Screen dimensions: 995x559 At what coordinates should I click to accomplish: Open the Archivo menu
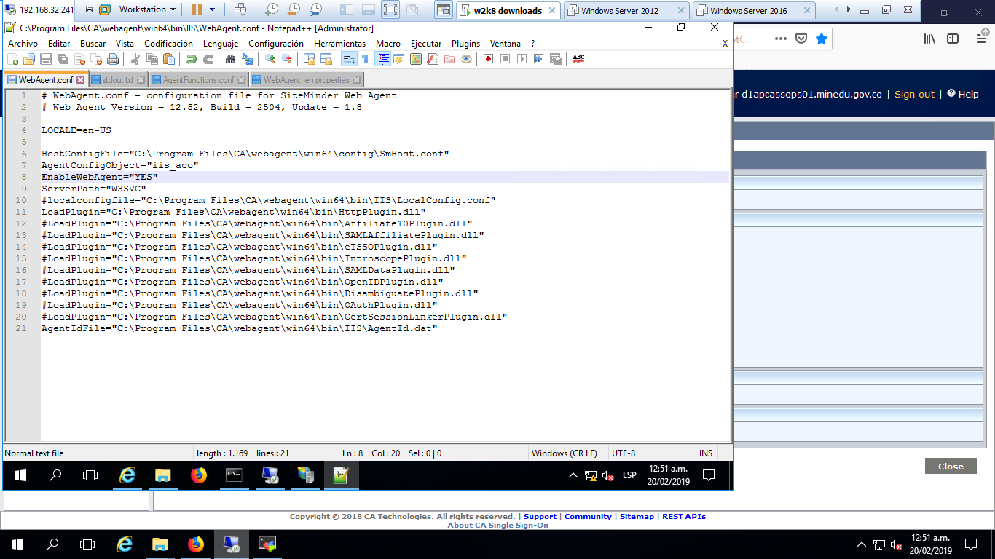(x=23, y=44)
